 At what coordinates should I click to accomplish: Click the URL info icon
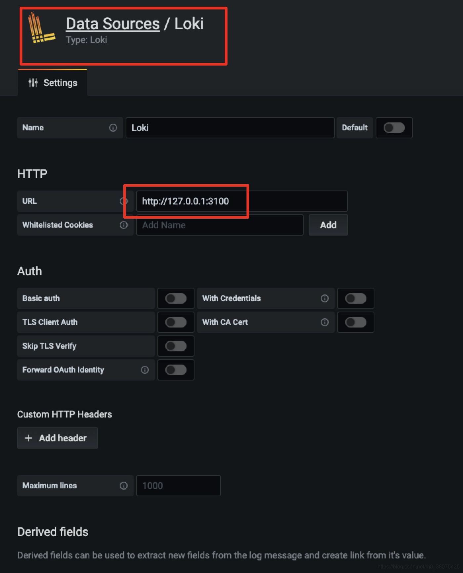tap(123, 201)
